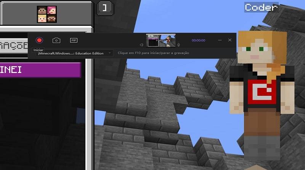
Task: Click the gray button labeled RAÇÕE
Action: click(x=13, y=46)
